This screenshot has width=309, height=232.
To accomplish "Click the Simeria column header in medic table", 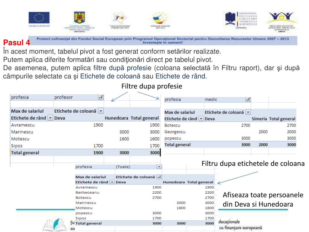I will 259,119.
